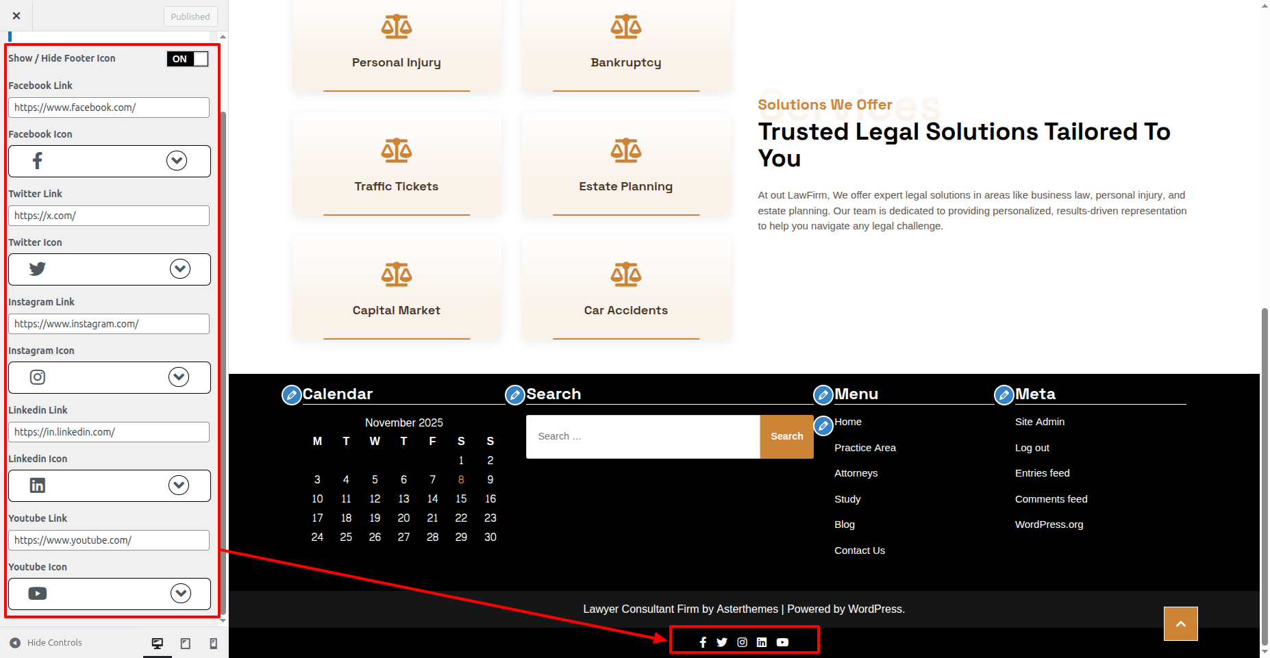Image resolution: width=1270 pixels, height=658 pixels.
Task: Click the Hide Controls button
Action: [46, 643]
